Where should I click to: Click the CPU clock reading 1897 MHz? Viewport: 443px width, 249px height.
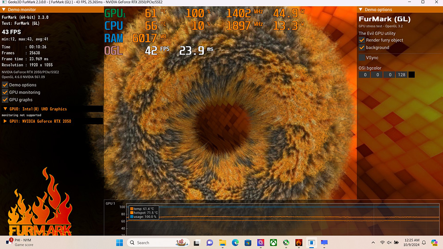245,25
